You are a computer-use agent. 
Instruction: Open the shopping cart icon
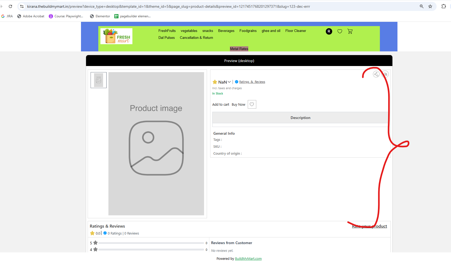[350, 31]
